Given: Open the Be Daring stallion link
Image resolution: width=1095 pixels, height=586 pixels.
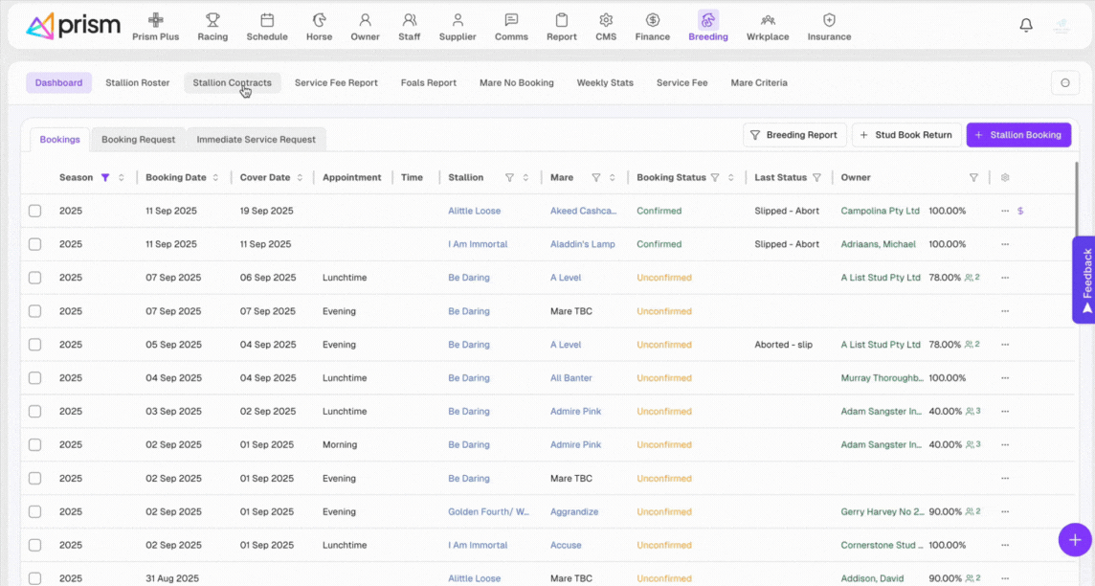Looking at the screenshot, I should coord(468,278).
